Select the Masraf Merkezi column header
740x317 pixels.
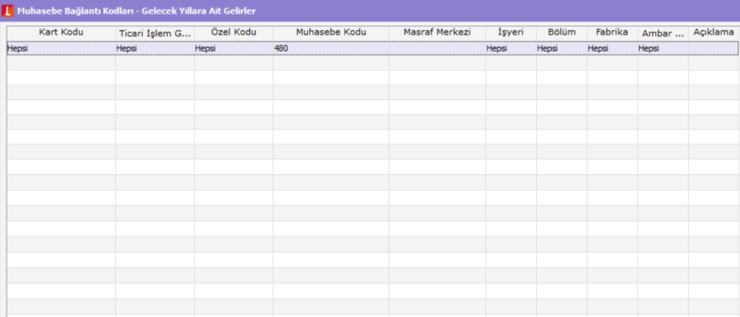[x=437, y=33]
